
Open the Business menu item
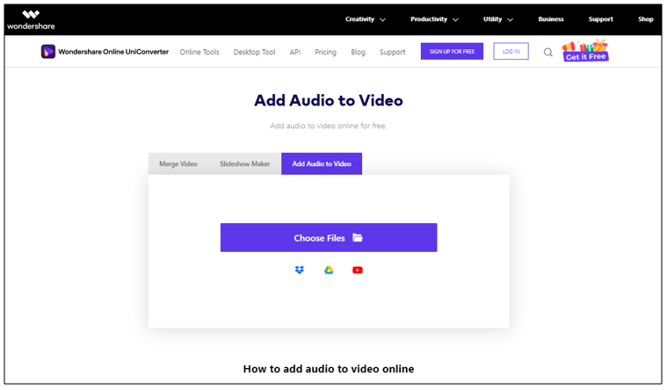(x=550, y=19)
